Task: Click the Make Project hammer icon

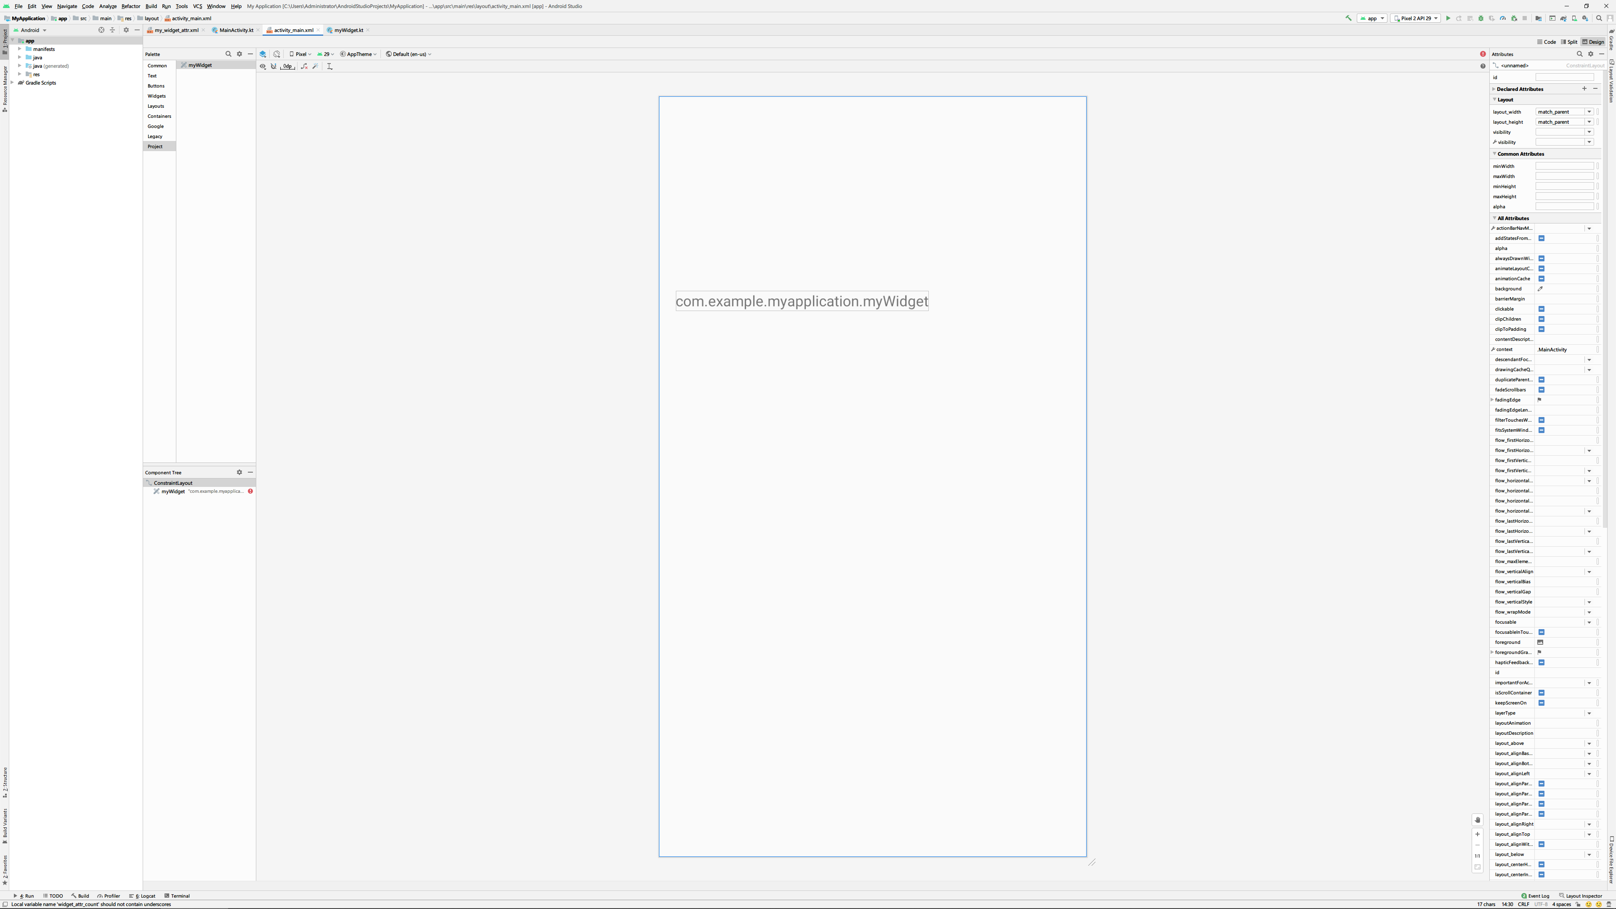Action: (x=1348, y=18)
